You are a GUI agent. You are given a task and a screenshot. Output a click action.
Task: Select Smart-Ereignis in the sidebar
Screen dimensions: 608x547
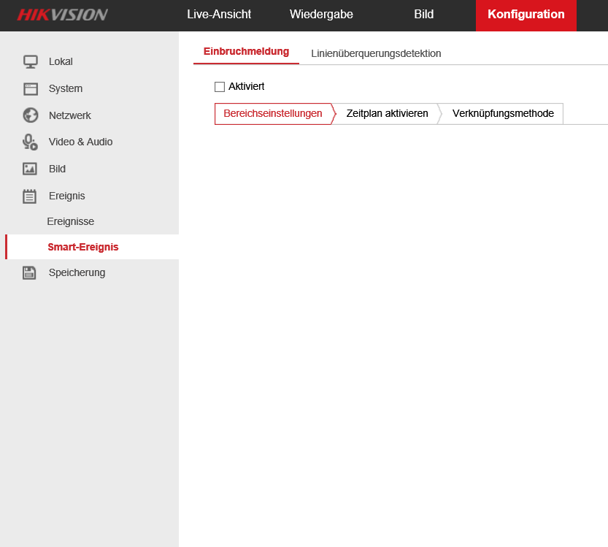[x=83, y=247]
